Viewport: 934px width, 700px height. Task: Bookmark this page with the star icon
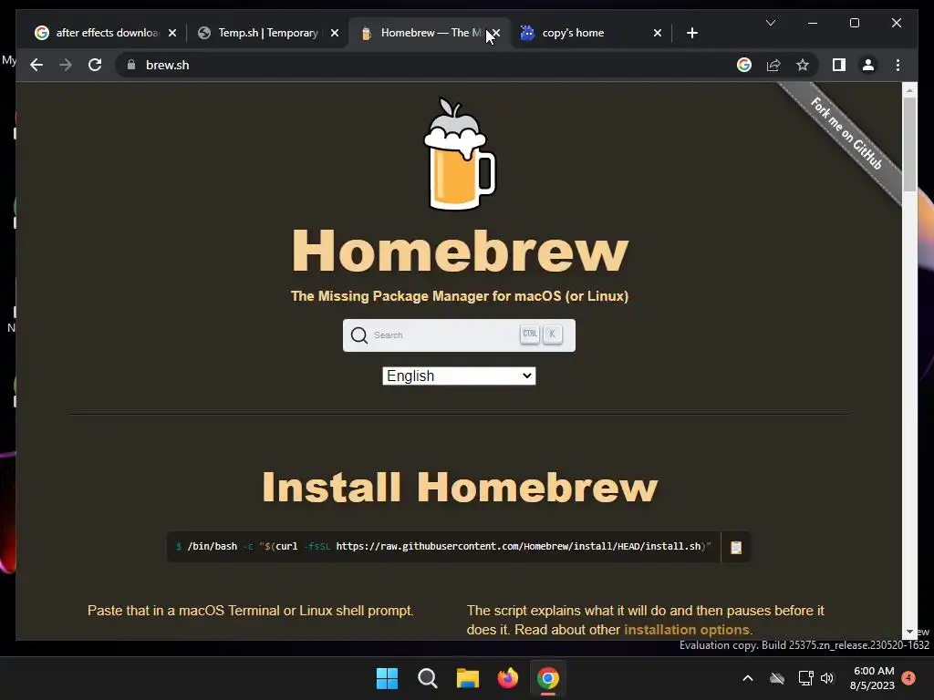click(803, 65)
